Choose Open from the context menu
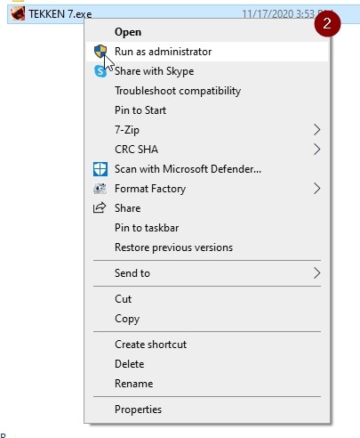360x438 pixels. [207, 32]
